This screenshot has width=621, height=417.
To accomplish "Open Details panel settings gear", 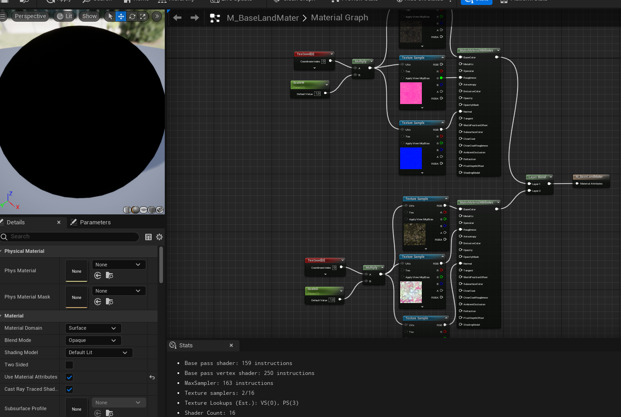I will 159,237.
